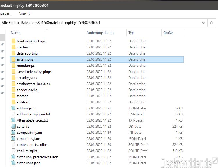Click the content-prefs.sqlite file icon
The width and height of the screenshot is (218, 168).
[13, 145]
